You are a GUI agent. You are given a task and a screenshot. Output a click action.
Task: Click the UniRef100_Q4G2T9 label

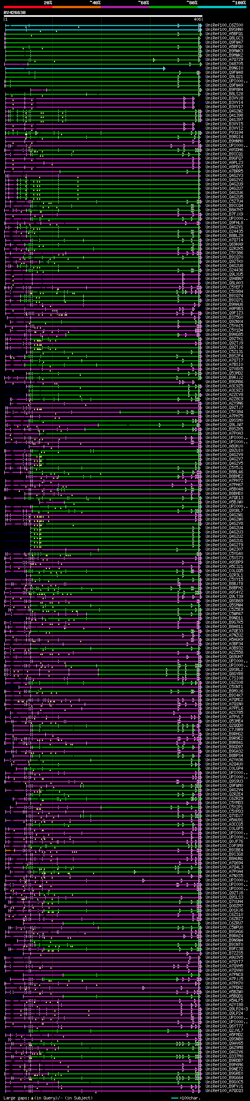224,545
